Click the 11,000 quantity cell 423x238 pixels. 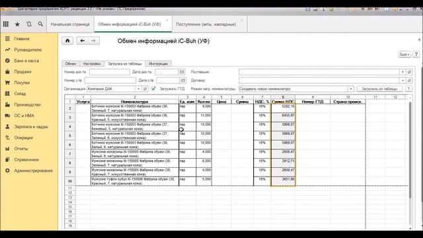coord(204,118)
